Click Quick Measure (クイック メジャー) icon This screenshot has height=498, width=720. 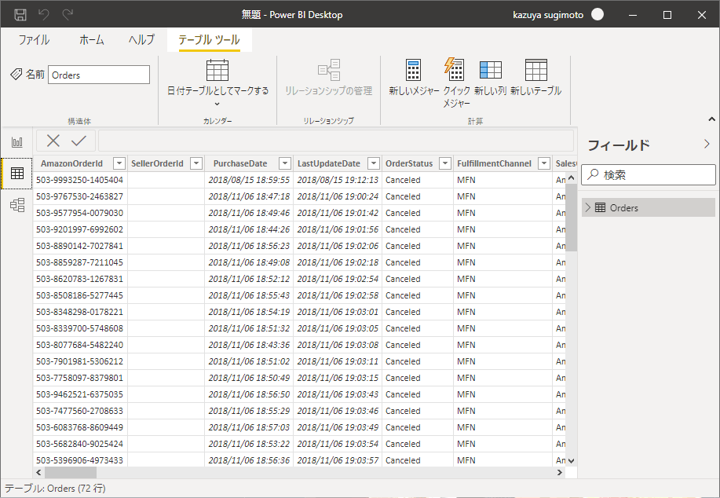point(455,69)
